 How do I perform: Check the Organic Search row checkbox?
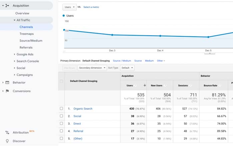(61, 108)
